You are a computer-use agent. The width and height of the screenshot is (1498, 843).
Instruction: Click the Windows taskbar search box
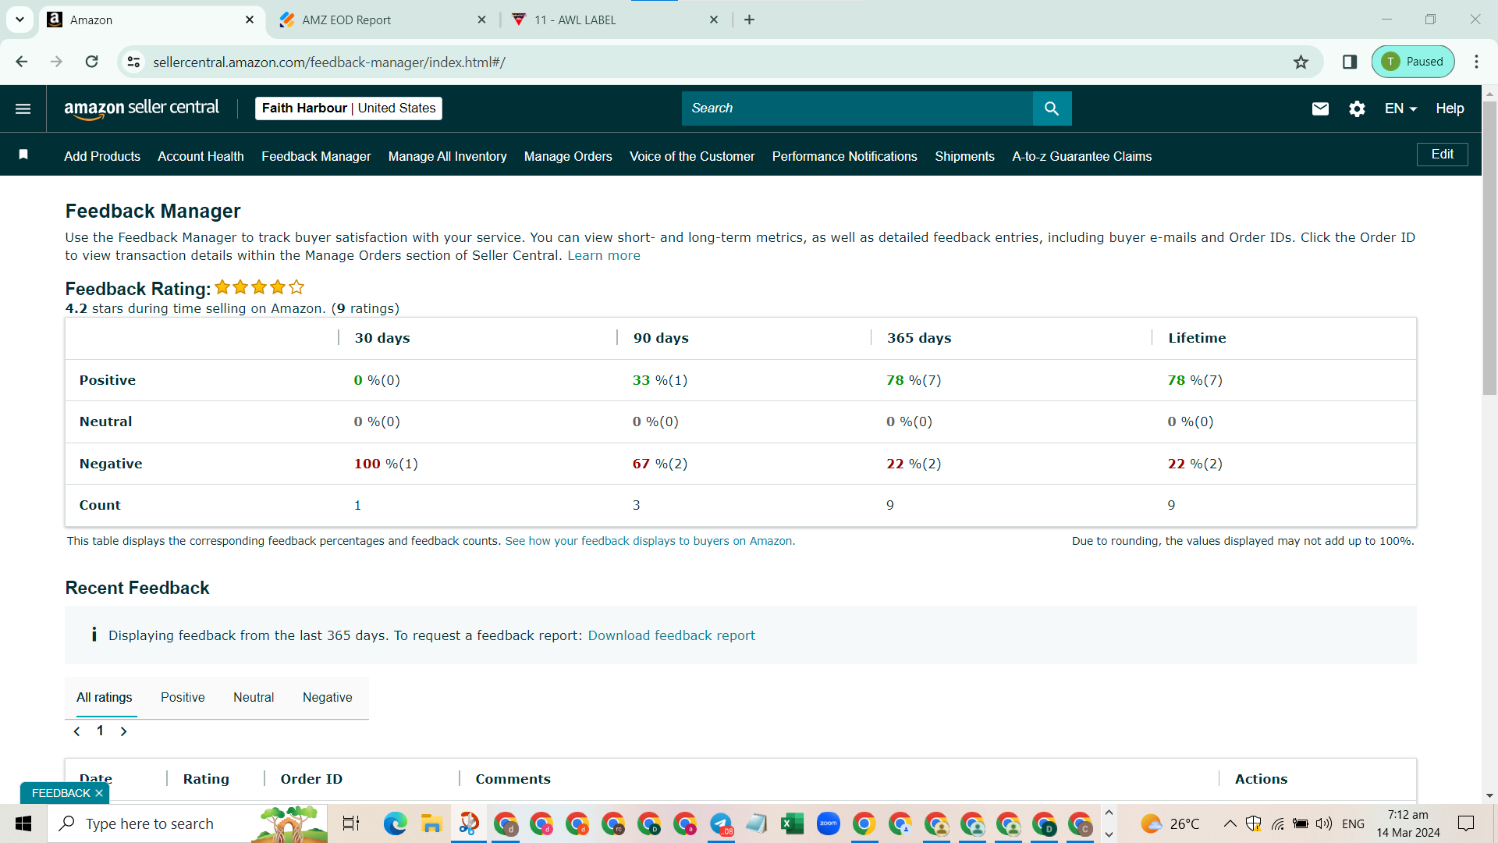coord(187,823)
